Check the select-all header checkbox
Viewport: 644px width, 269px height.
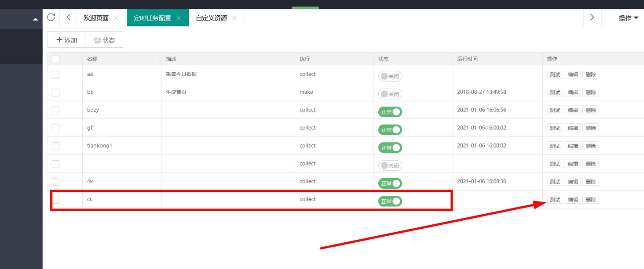(x=56, y=59)
